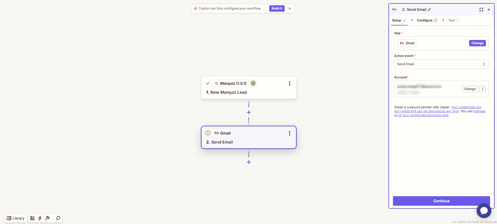Click the instant trigger icon on Marquiz step
Image resolution: width=497 pixels, height=224 pixels.
point(253,83)
